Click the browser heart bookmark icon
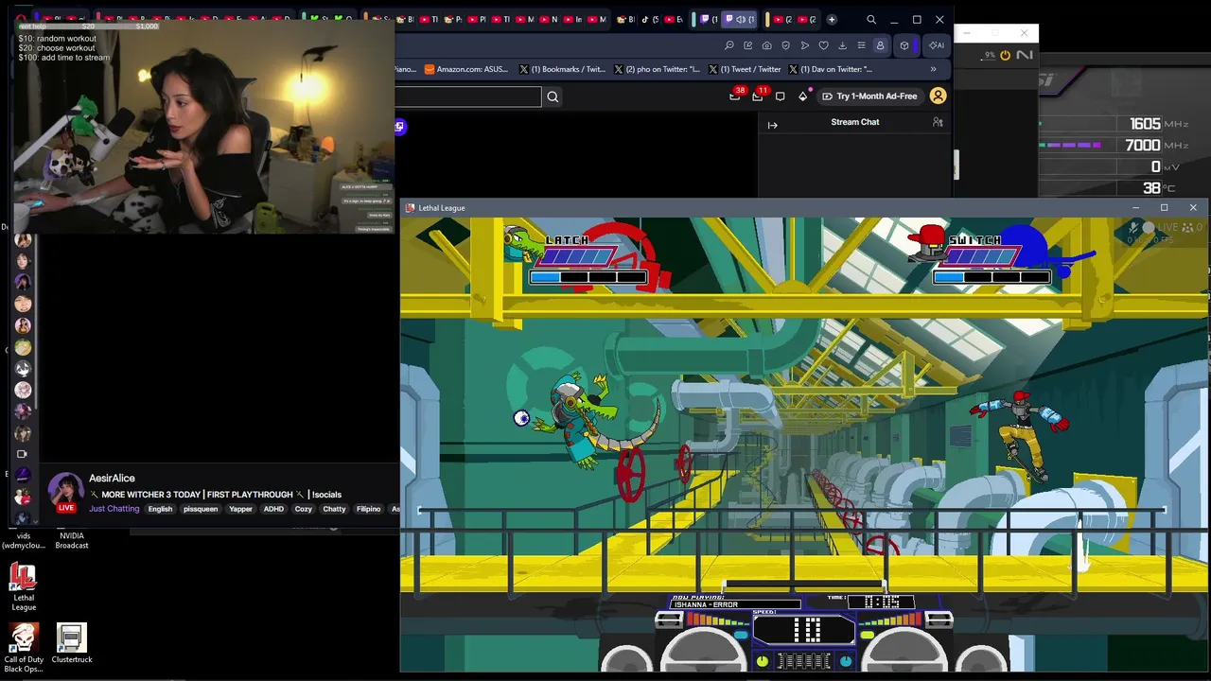The image size is (1211, 681). [x=823, y=45]
